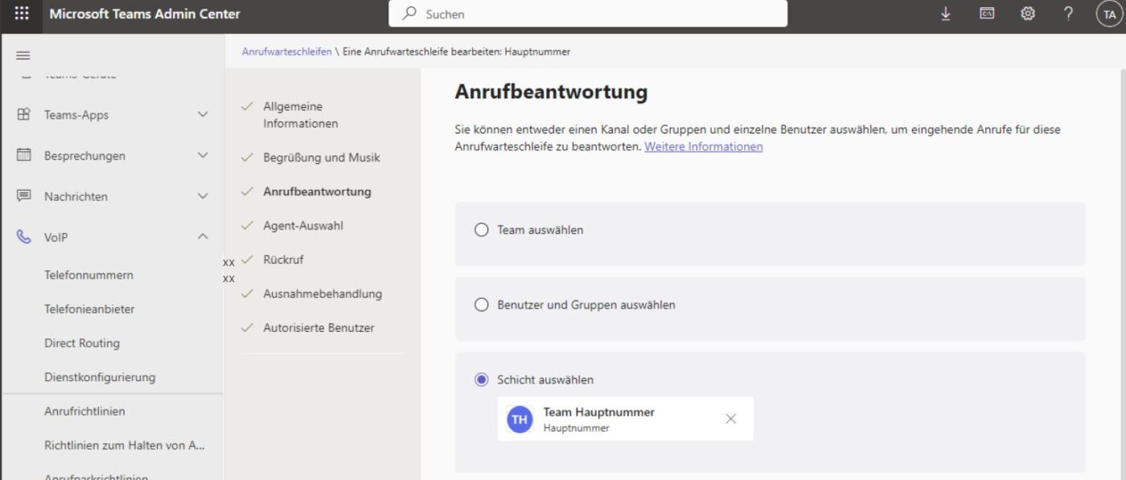This screenshot has width=1126, height=480.
Task: Expand the Nachrichten section
Action: [x=204, y=196]
